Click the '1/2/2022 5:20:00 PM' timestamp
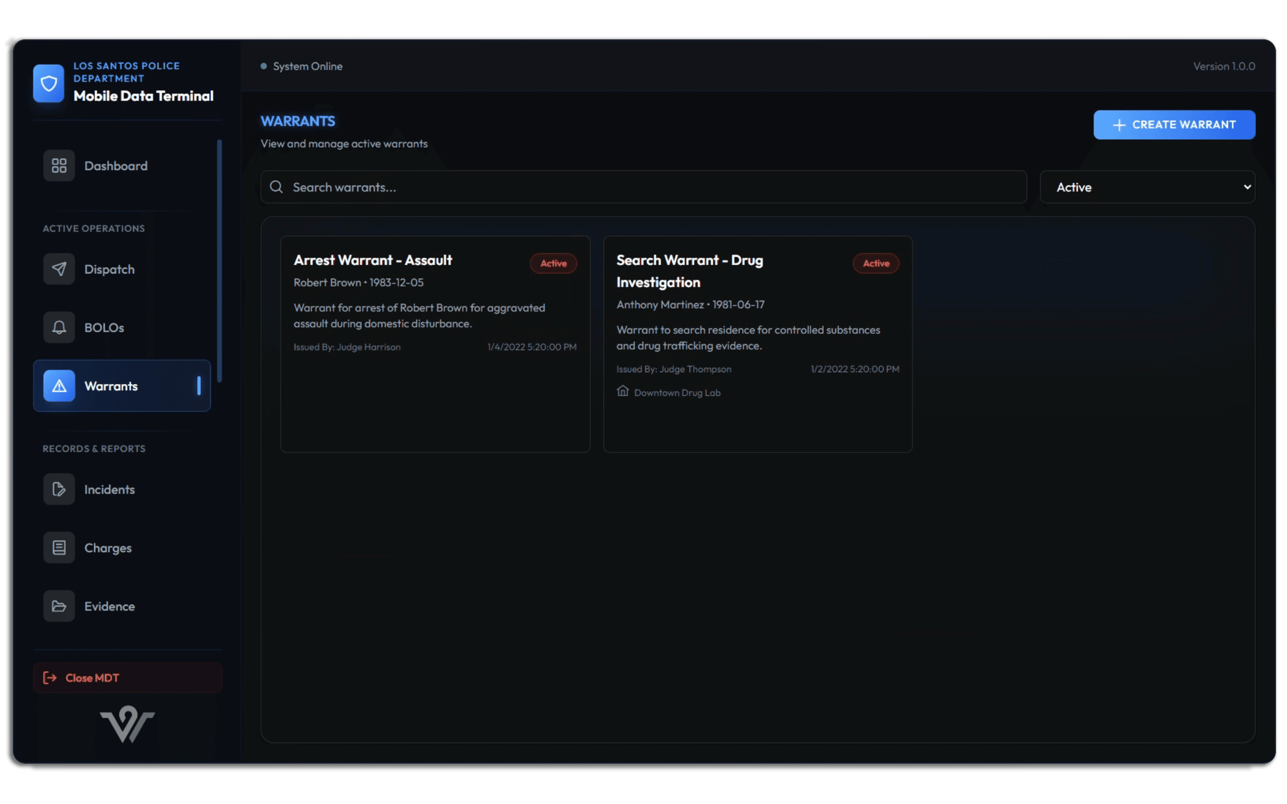This screenshot has width=1287, height=804. [855, 369]
